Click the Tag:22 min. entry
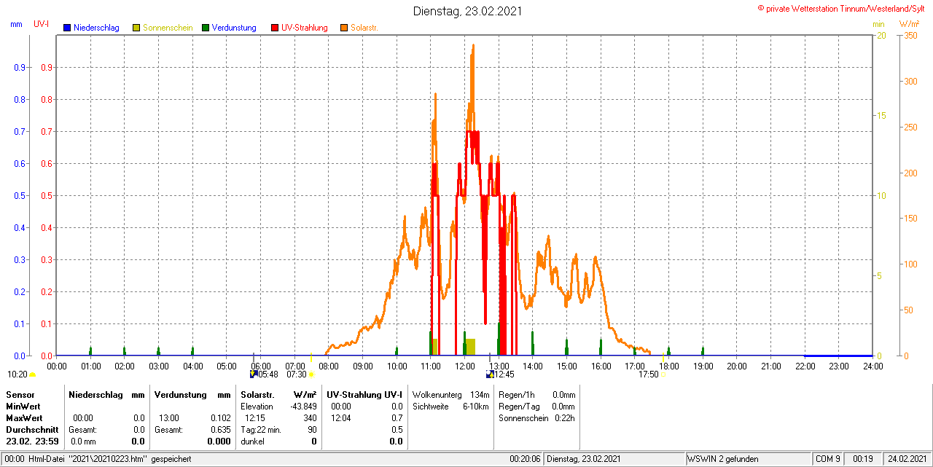Viewport: 933px width, 467px height. (261, 429)
